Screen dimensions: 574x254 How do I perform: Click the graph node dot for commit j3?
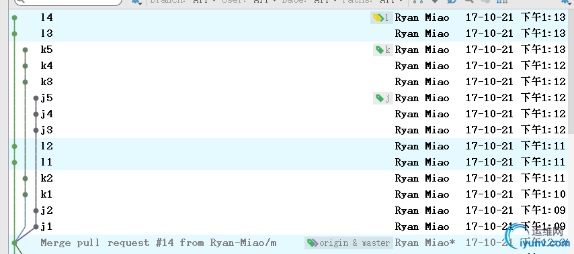pos(36,130)
